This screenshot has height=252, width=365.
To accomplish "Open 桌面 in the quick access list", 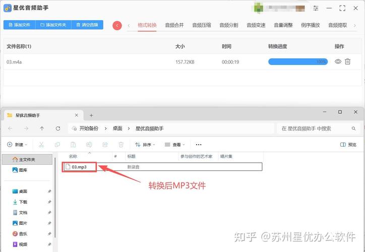I will 20,192.
